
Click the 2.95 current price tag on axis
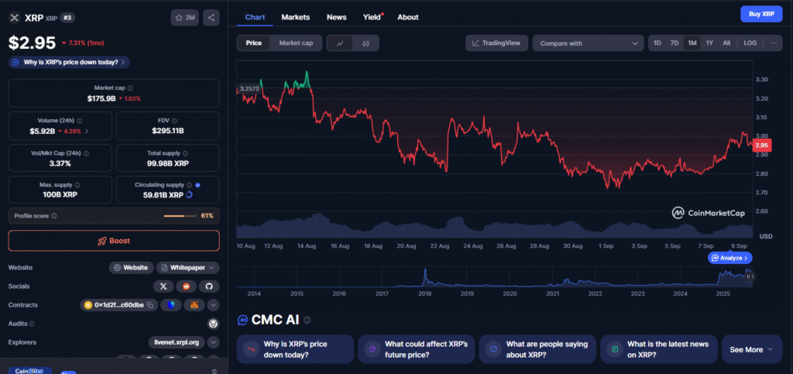[761, 146]
